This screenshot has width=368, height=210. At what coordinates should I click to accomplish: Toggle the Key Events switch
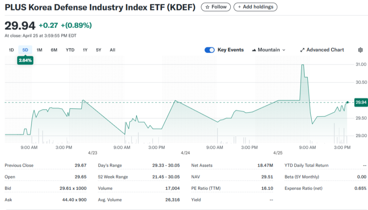[x=210, y=50]
